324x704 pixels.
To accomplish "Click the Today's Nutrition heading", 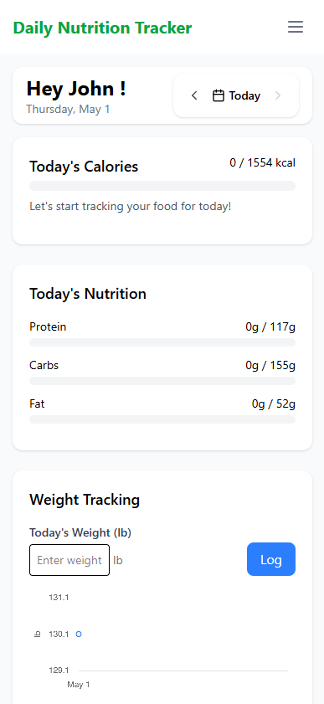I will 88,294.
